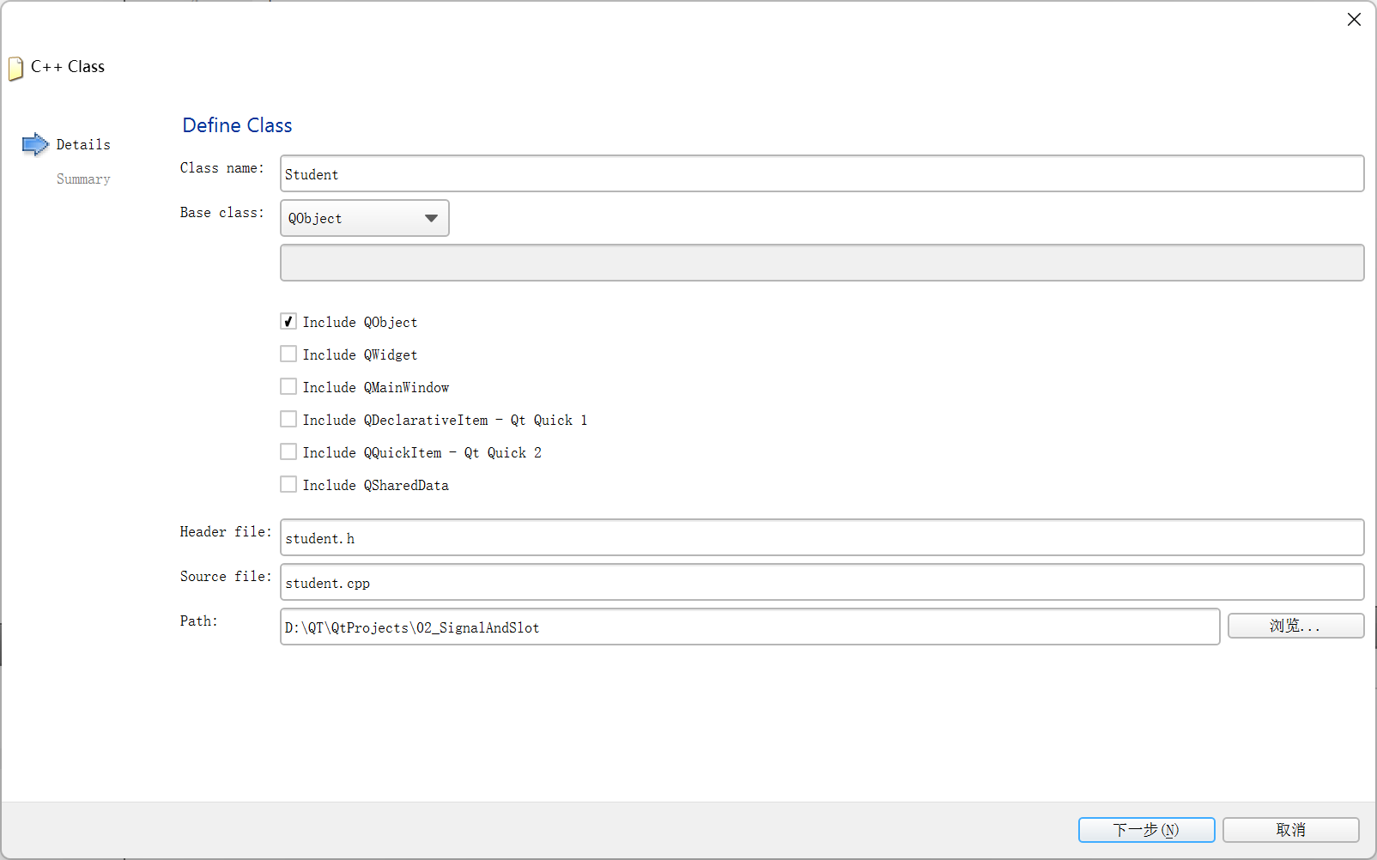The width and height of the screenshot is (1377, 860).
Task: Click the Class name: label
Action: pos(222,168)
